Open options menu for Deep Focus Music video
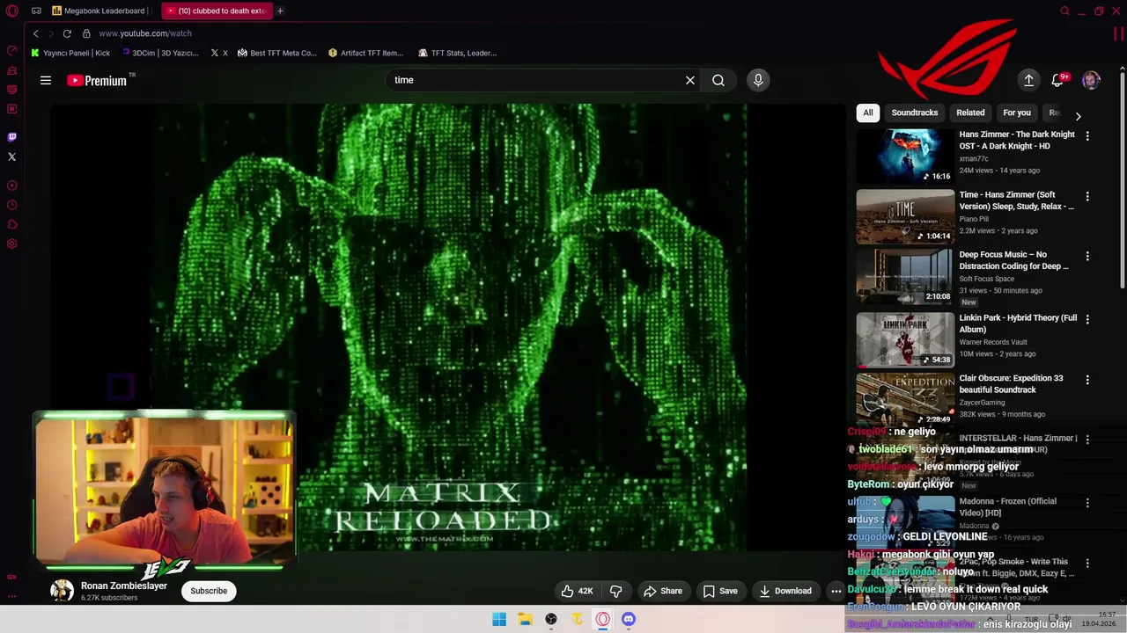 [x=1087, y=256]
